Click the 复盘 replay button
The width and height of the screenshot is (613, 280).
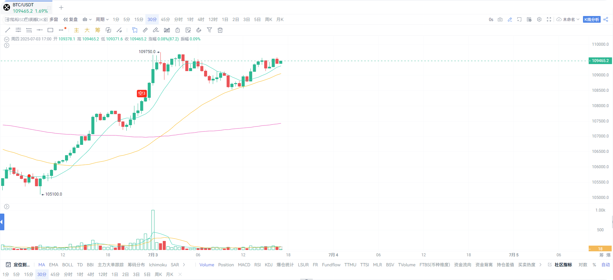71,19
